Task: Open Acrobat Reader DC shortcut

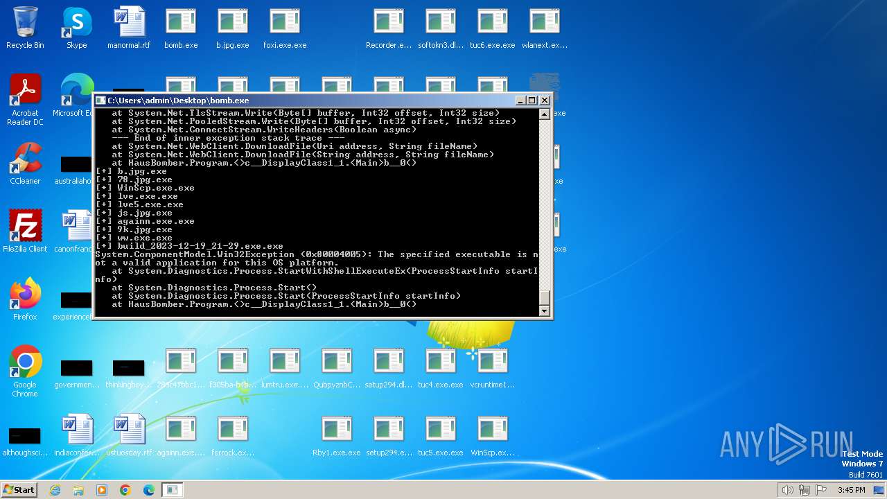Action: (25, 100)
